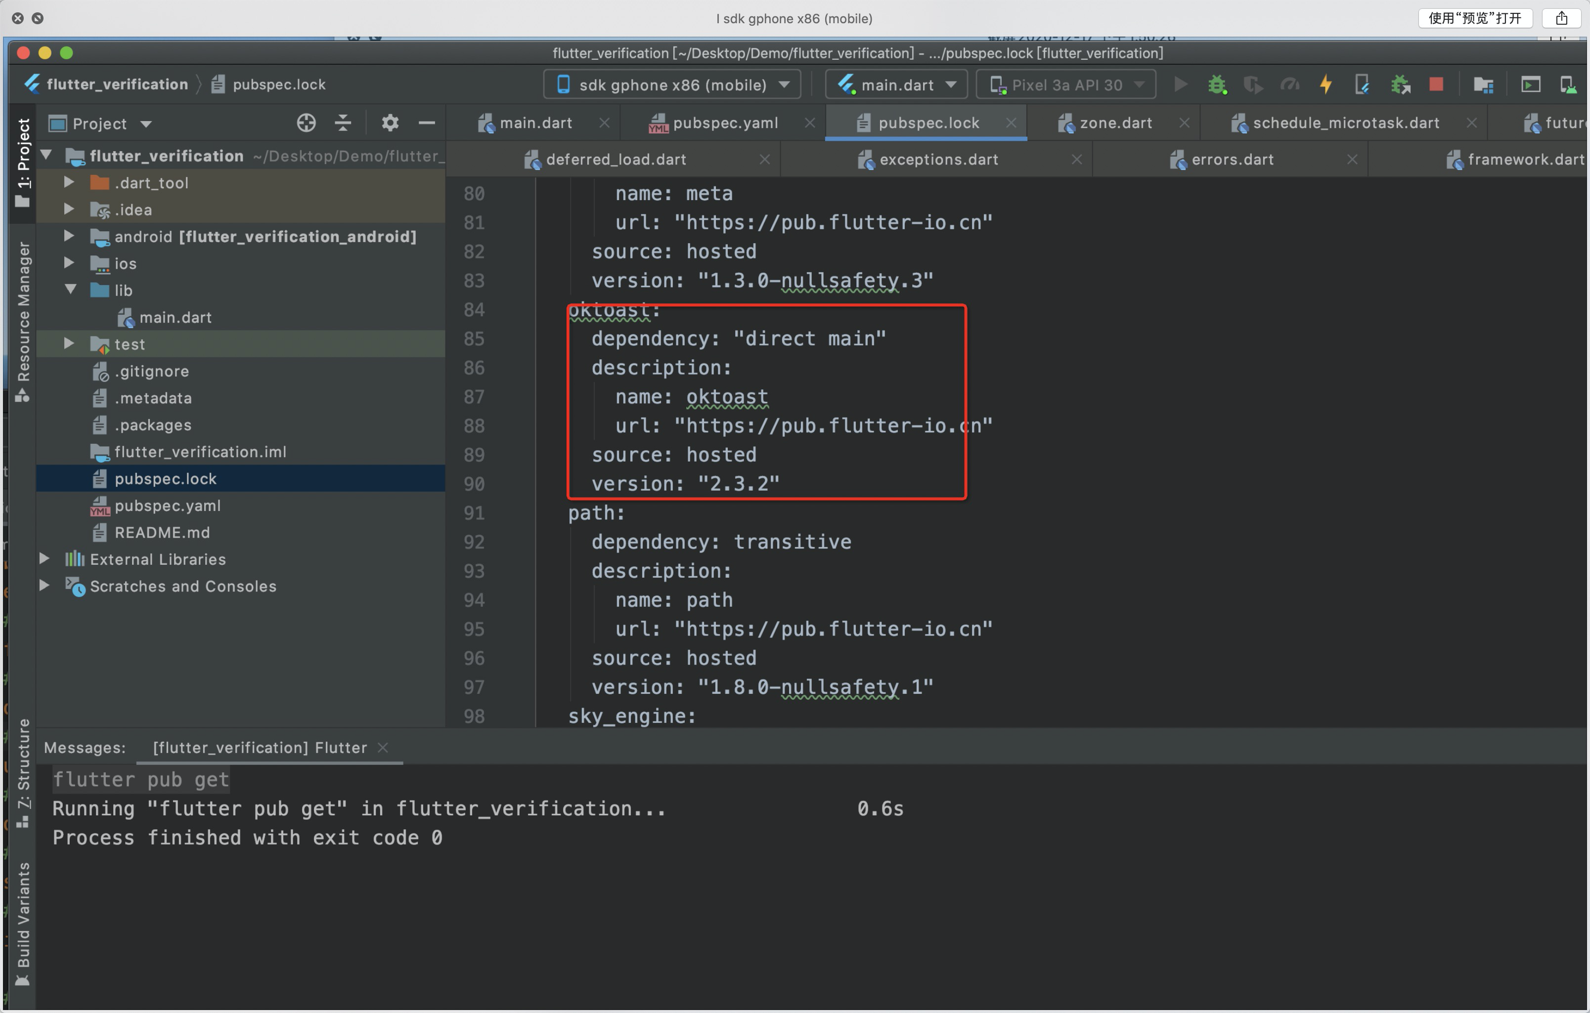
Task: Open the Project Structure folder icon
Action: click(1483, 85)
